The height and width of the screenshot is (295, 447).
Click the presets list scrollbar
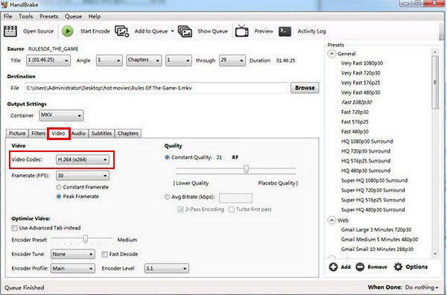435,83
